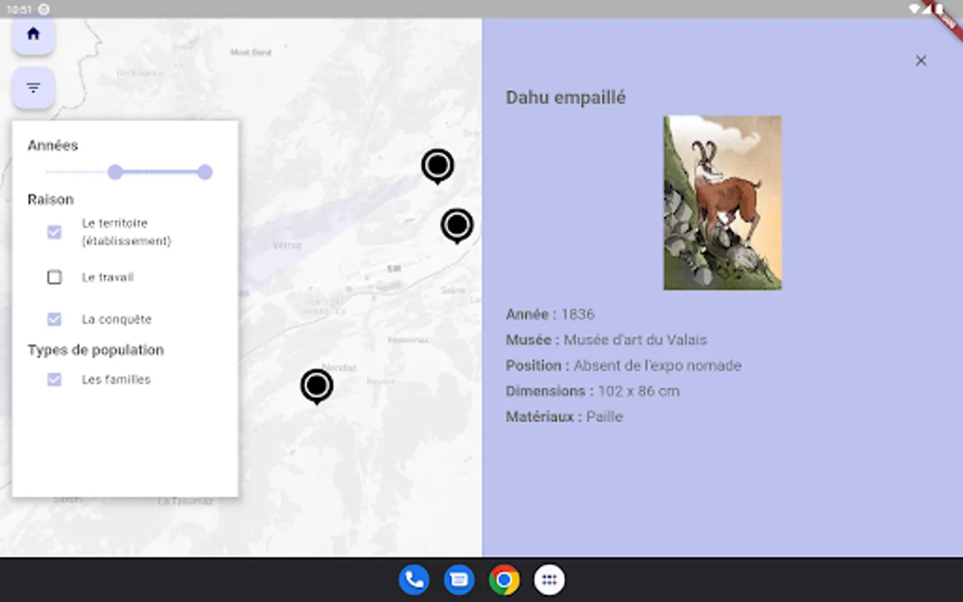
Task: Select the map pin near Sion
Action: coord(457,226)
